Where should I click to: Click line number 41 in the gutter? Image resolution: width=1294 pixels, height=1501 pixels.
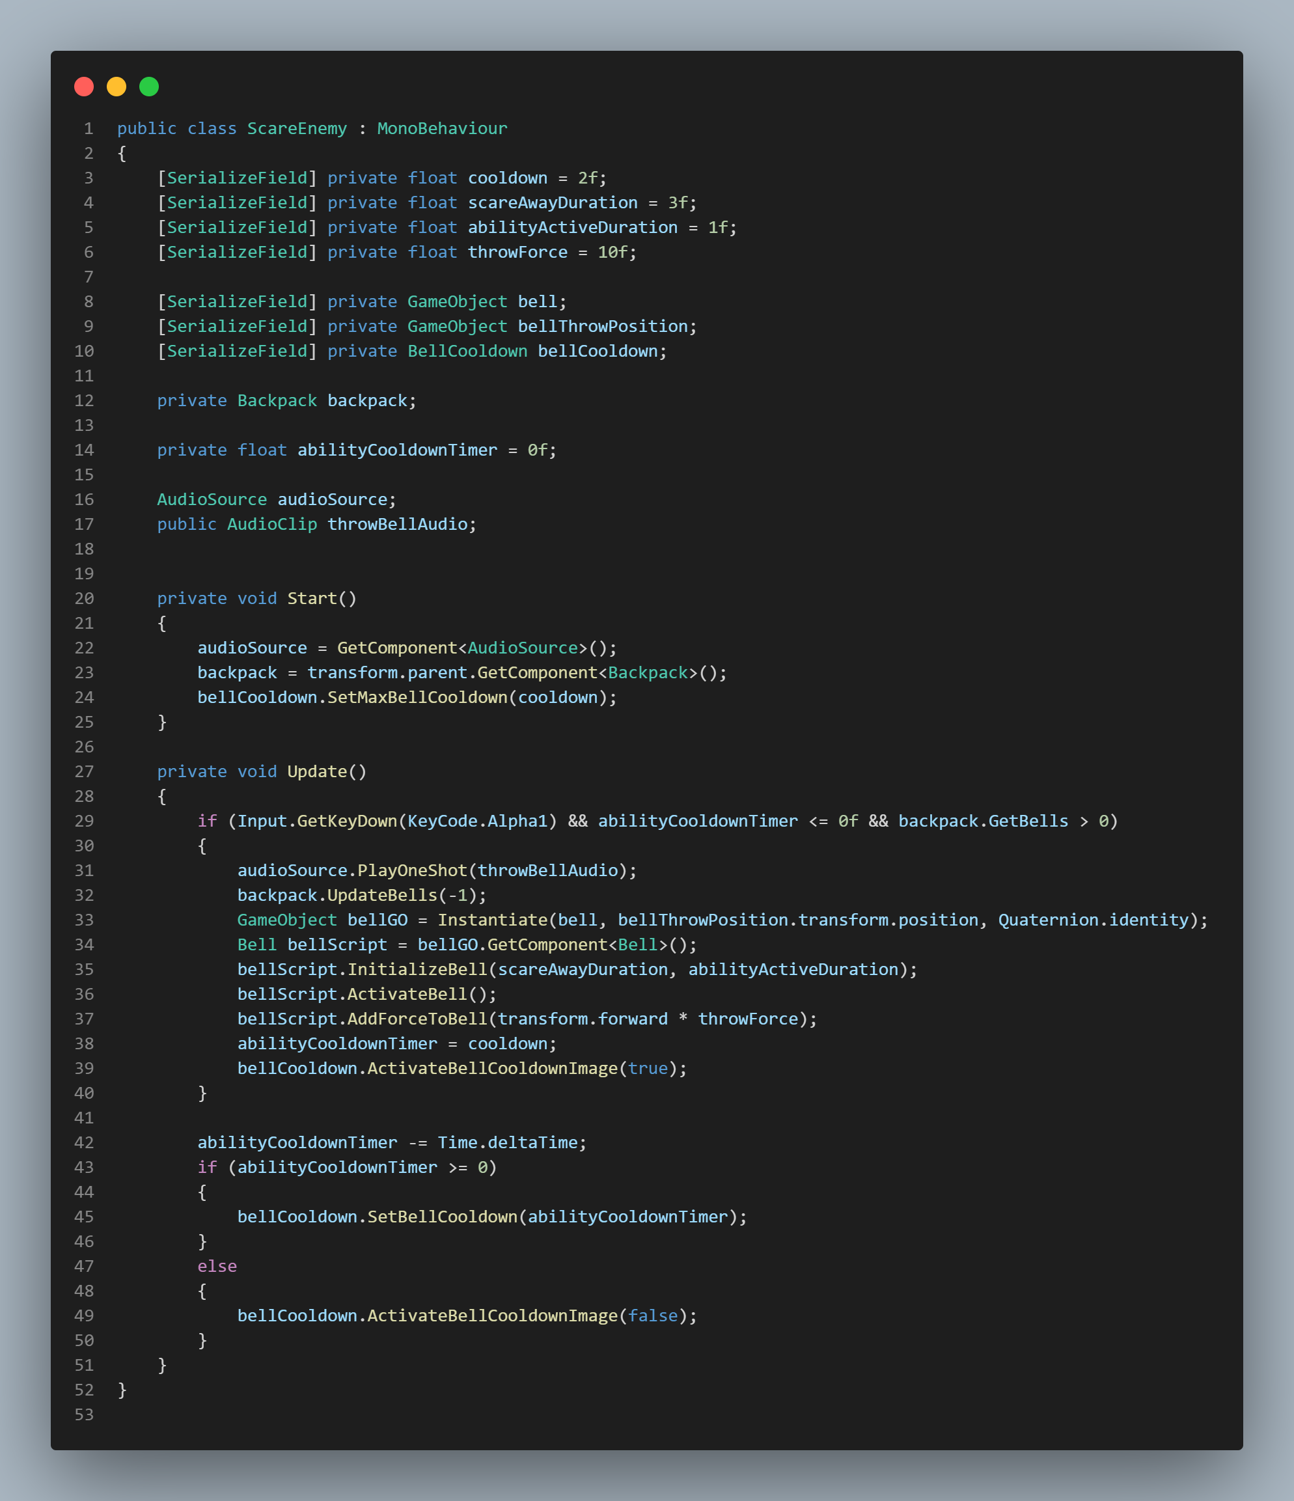point(84,1118)
